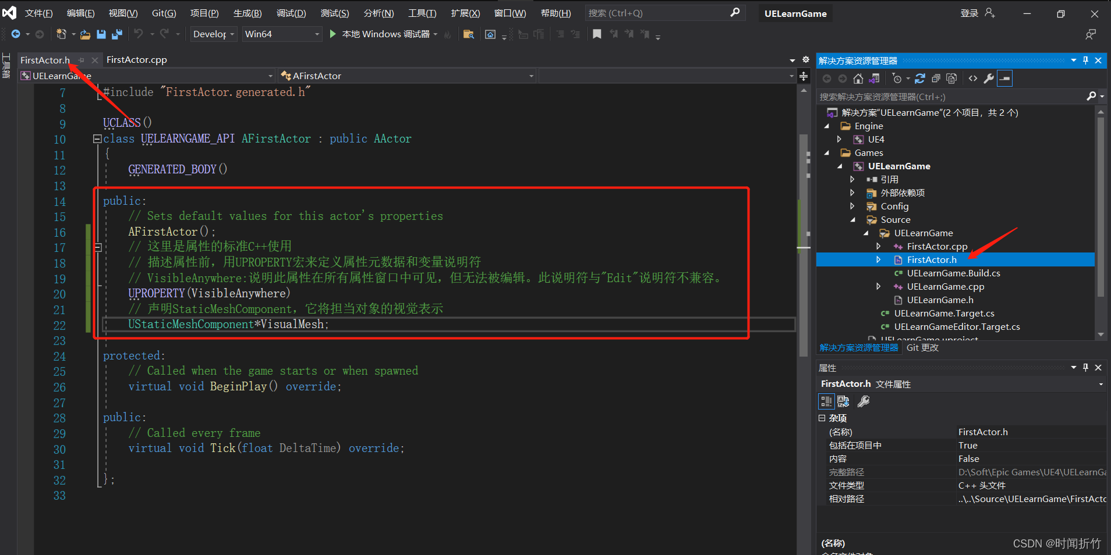This screenshot has height=555, width=1111.
Task: Expand the Config folder node
Action: tap(852, 207)
